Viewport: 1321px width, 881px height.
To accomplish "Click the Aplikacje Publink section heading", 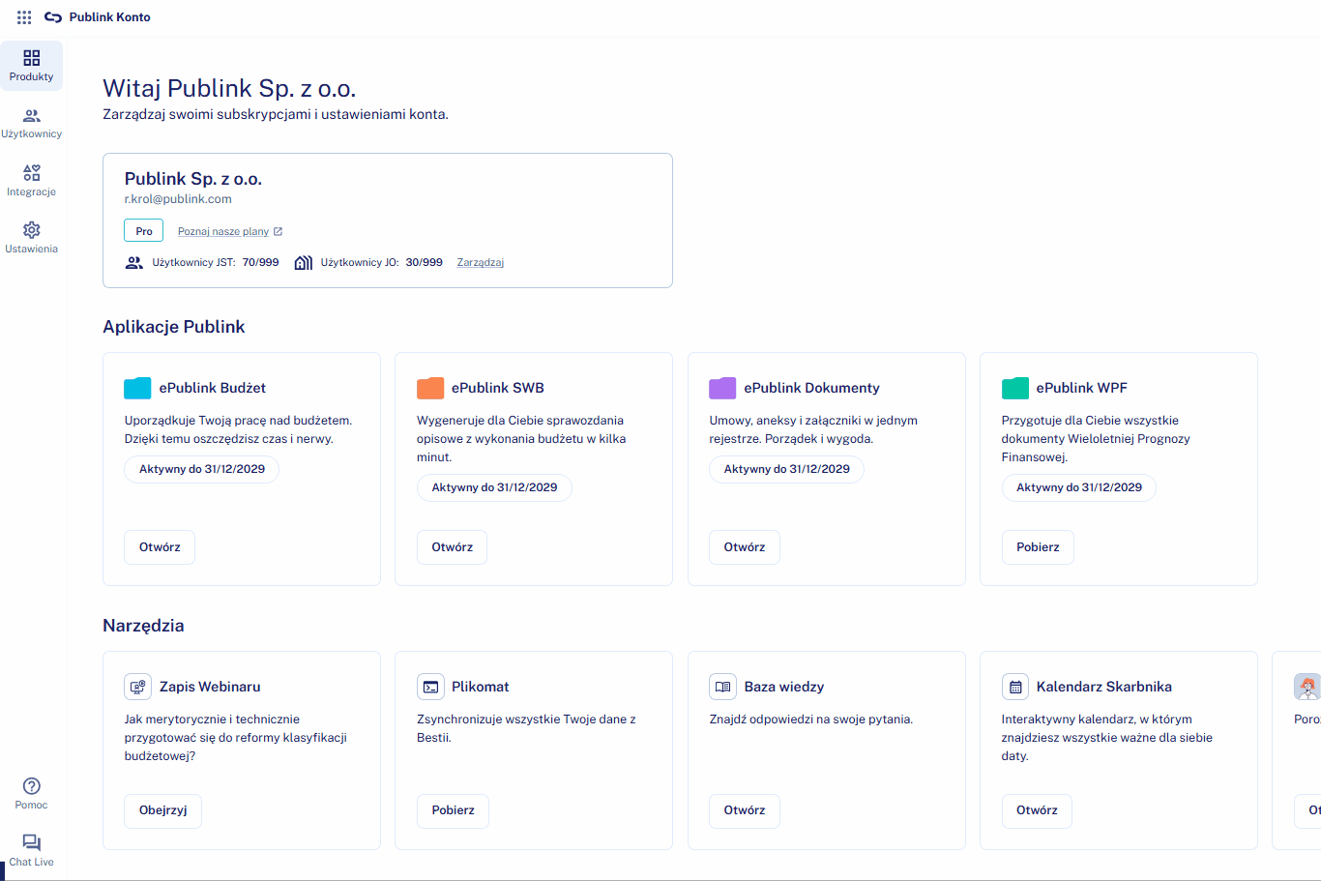I will (x=174, y=327).
